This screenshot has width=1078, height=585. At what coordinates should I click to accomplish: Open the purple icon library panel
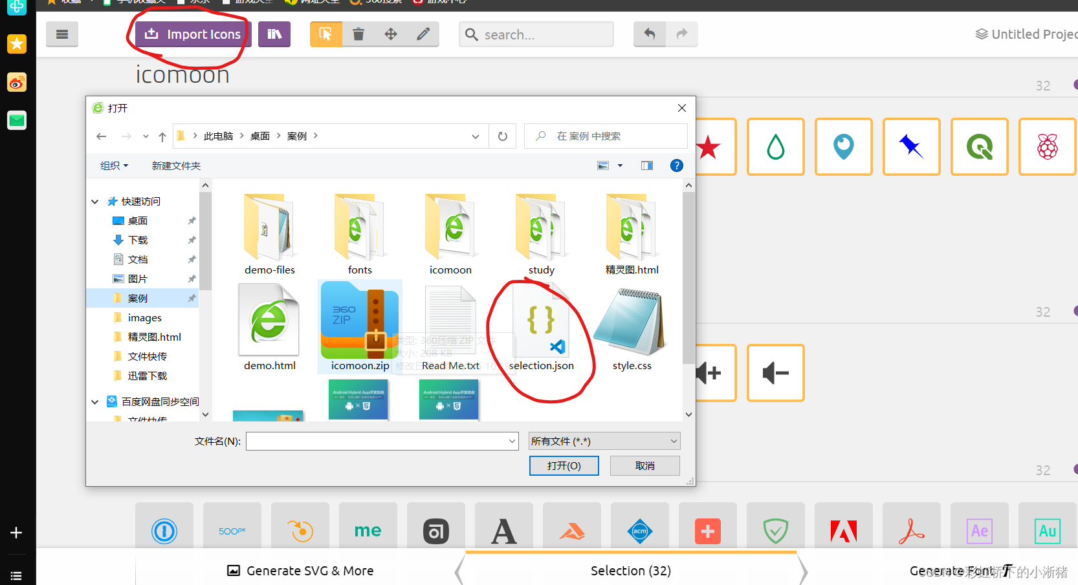point(274,34)
